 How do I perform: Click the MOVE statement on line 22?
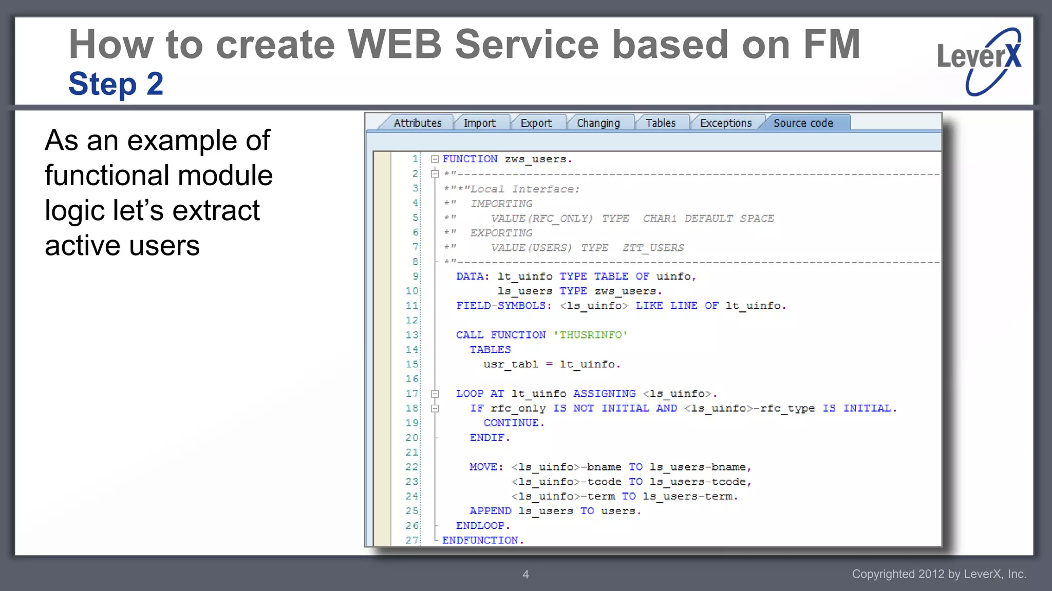click(x=610, y=467)
